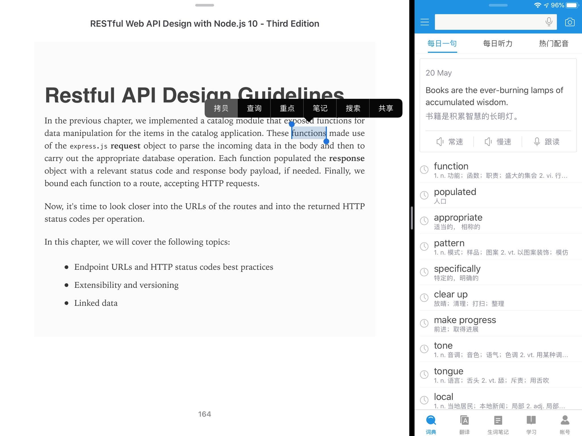This screenshot has height=436, width=582.
Task: Tap the microphone voice search icon
Action: (x=549, y=22)
